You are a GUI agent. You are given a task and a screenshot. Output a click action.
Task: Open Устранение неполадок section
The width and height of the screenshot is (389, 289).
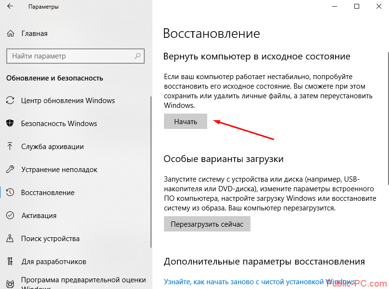59,170
